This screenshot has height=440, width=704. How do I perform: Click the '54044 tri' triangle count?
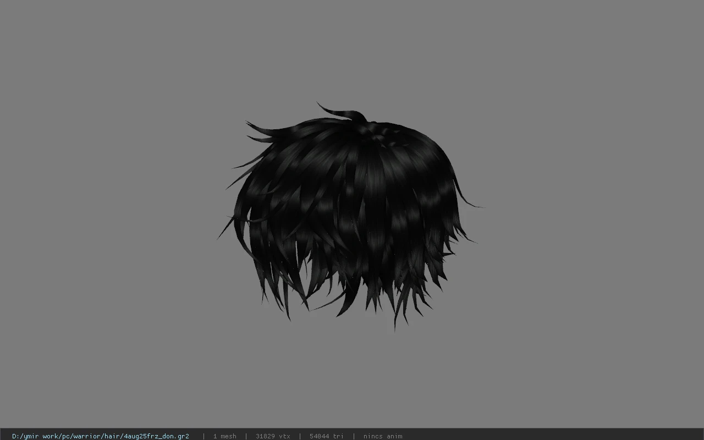(x=327, y=436)
